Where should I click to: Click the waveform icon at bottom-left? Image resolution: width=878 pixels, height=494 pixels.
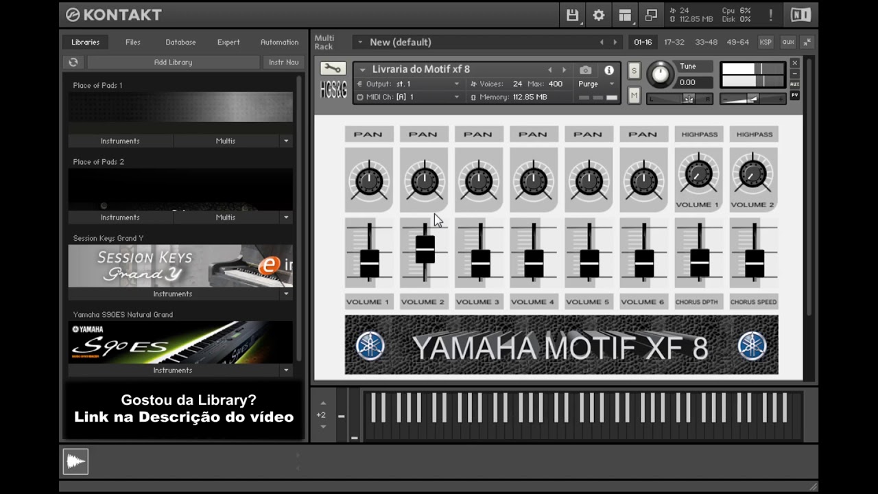[x=76, y=461]
